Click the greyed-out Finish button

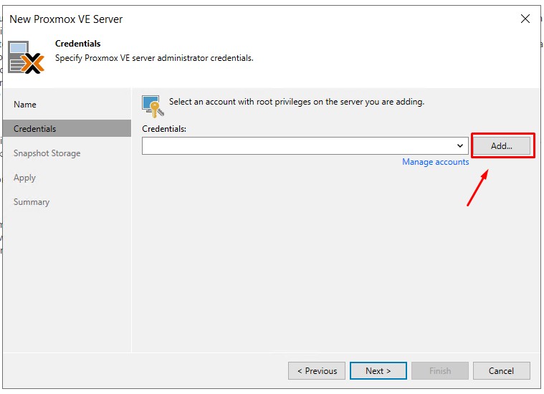(x=440, y=371)
